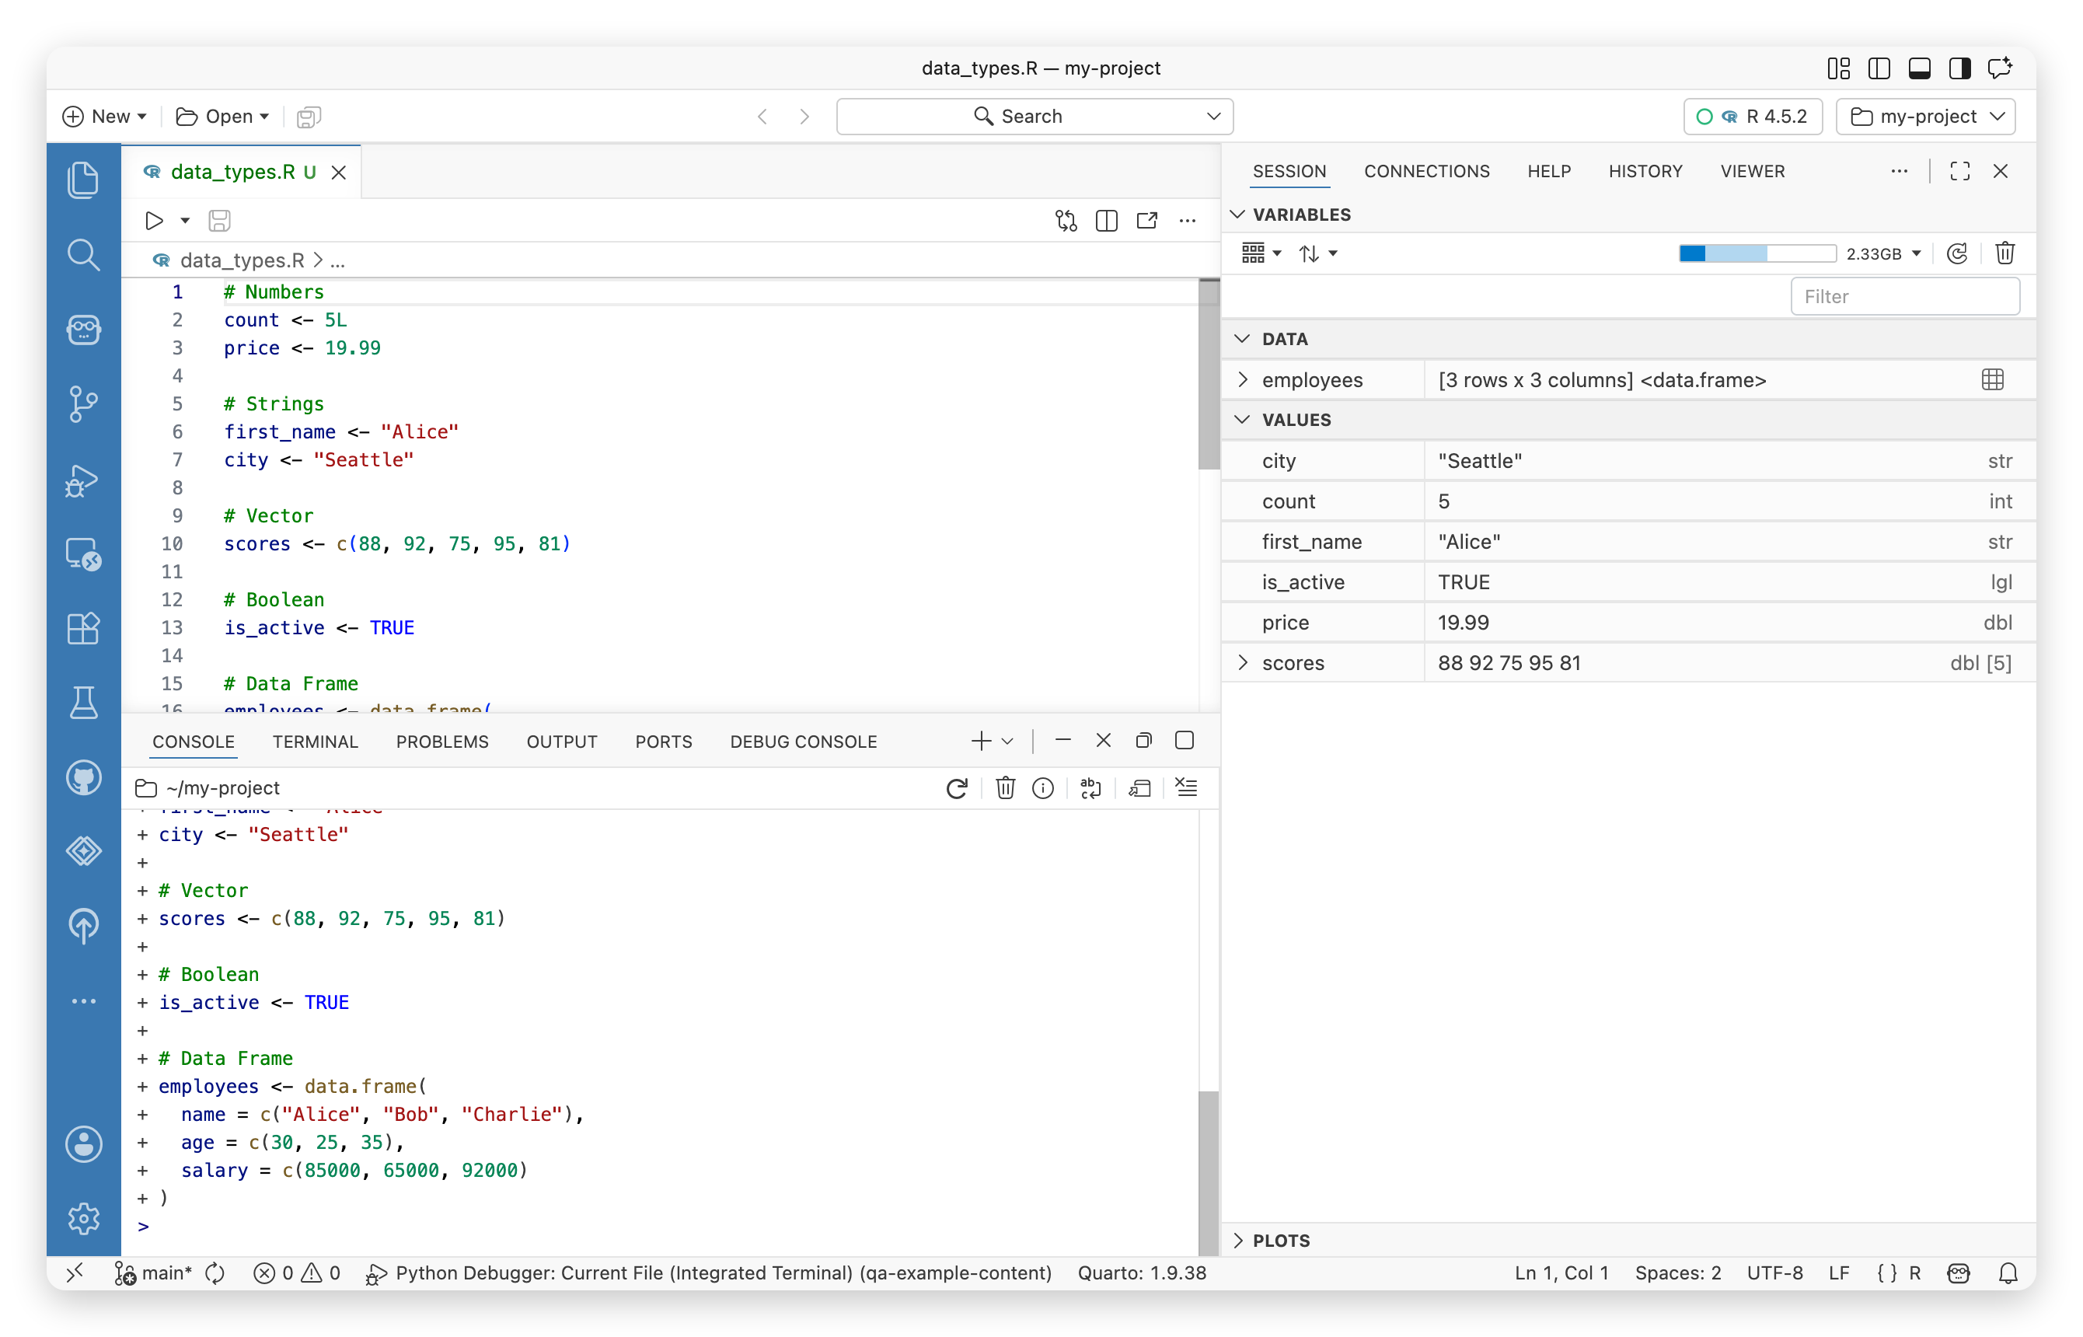Click UTF-8 encoding in status bar
2083x1337 pixels.
coord(1774,1272)
